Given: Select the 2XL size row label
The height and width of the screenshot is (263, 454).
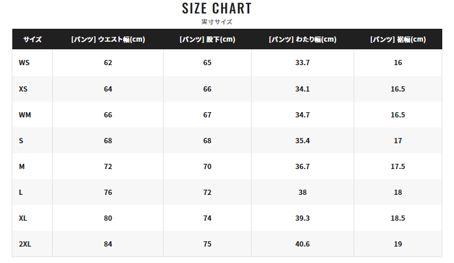Looking at the screenshot, I should pos(25,244).
